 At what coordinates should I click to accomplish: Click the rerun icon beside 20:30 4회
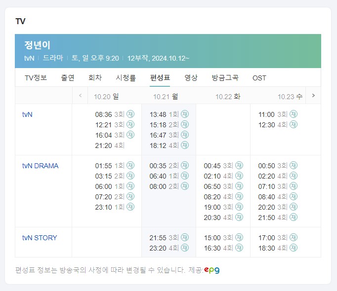click(x=239, y=217)
